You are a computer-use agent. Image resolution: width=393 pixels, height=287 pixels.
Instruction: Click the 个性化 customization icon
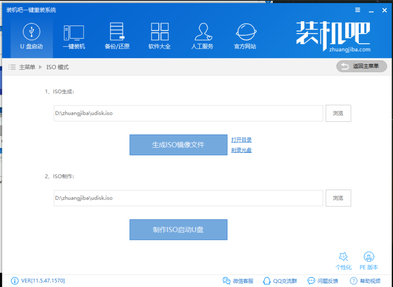tap(343, 261)
